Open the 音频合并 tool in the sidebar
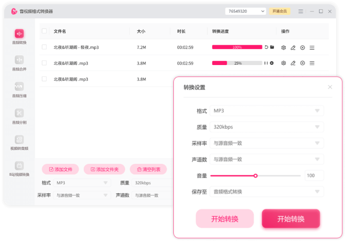346x242 pixels. point(19,60)
